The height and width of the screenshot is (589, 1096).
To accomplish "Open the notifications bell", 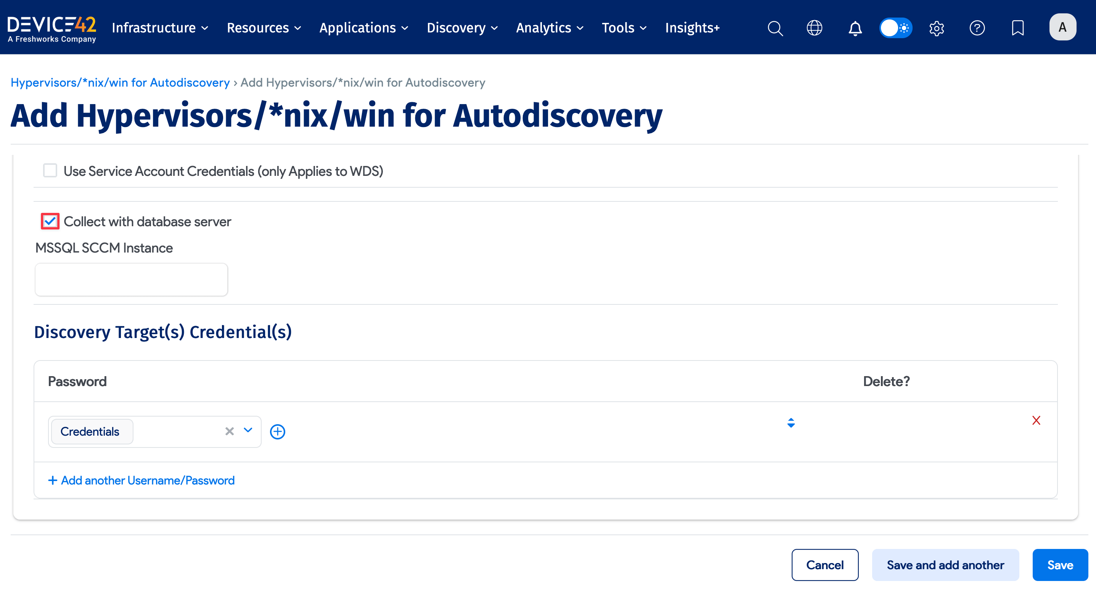I will [x=855, y=28].
